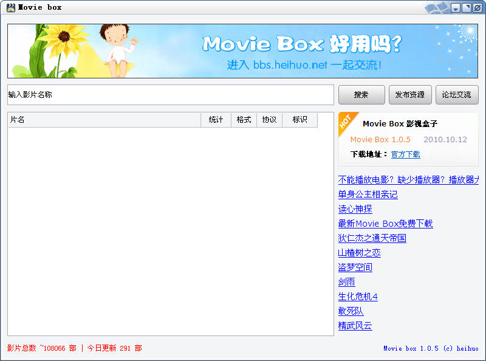Viewport: 486px width, 361px height.
Task: Sort by the 统计 column header
Action: click(216, 120)
